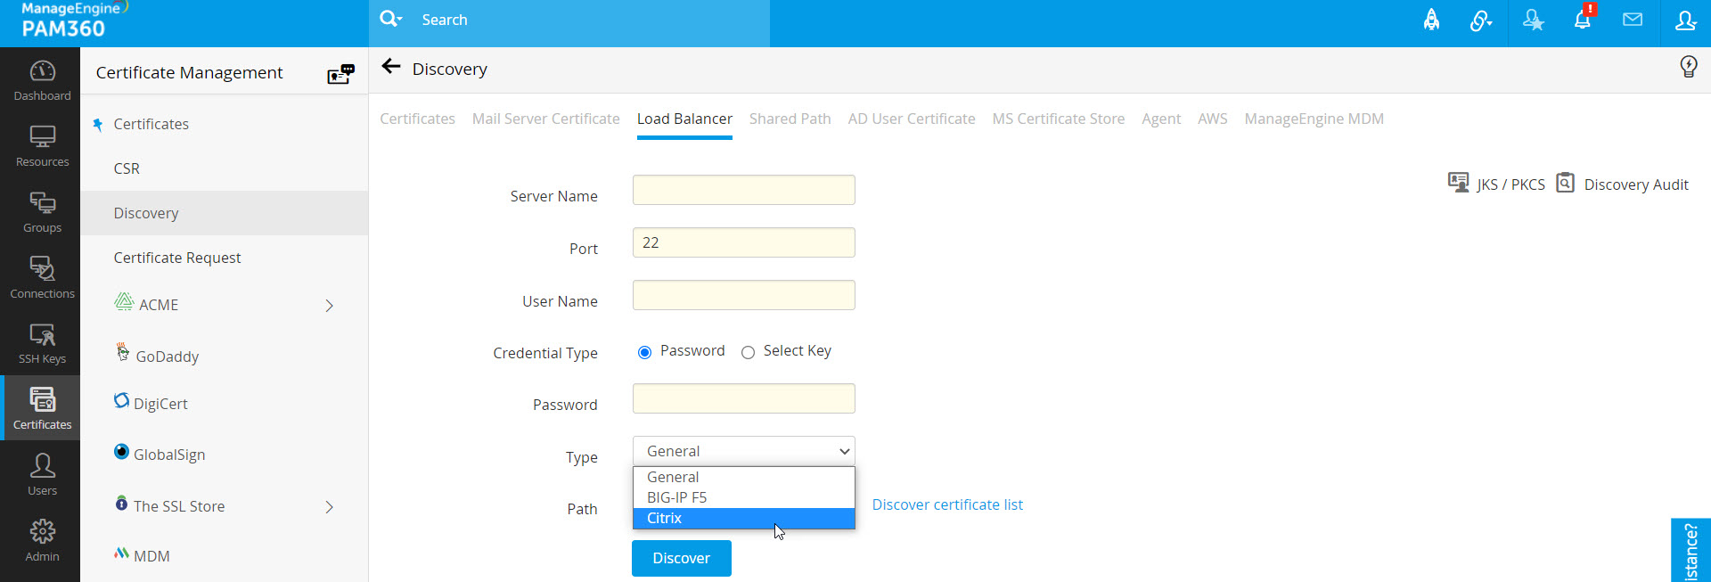Screen dimensions: 1711x582
Task: Open the user profile icon
Action: pyautogui.click(x=1685, y=20)
